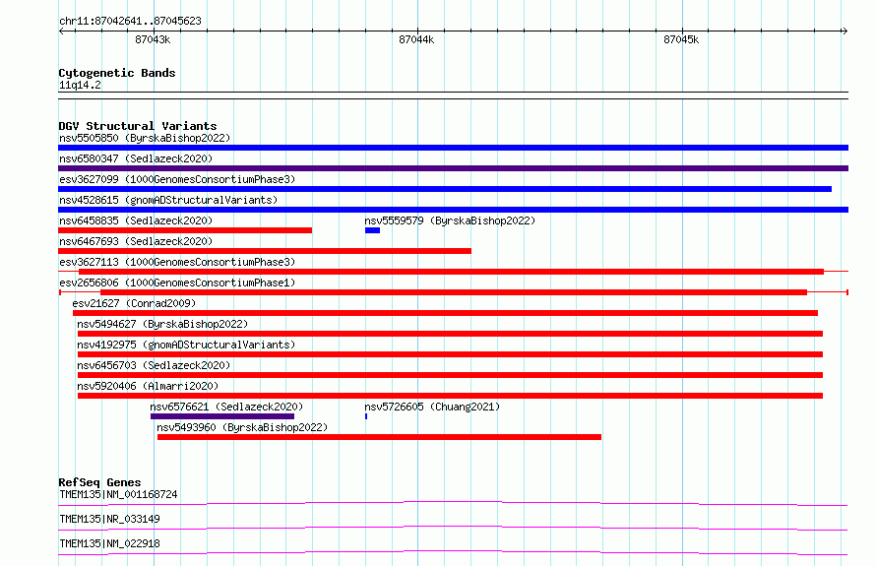Open TMEM135|NM_022918 gene label

[109, 543]
